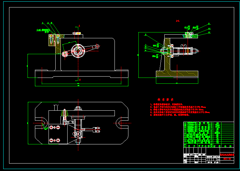Select technical requirement line 4 in red
240x171 pixels.
(x=180, y=112)
